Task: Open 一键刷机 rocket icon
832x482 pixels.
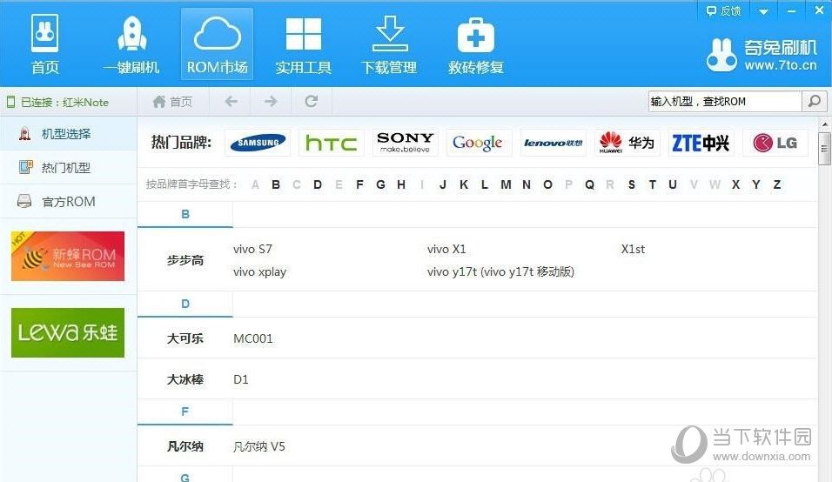Action: pos(131,44)
